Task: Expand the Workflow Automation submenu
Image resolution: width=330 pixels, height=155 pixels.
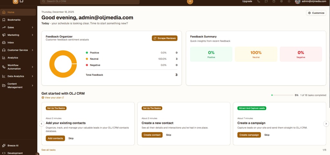Action: (33, 67)
